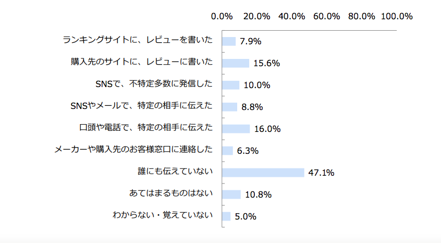
Task: Click the 100.0% axis tick label
Action: [397, 16]
